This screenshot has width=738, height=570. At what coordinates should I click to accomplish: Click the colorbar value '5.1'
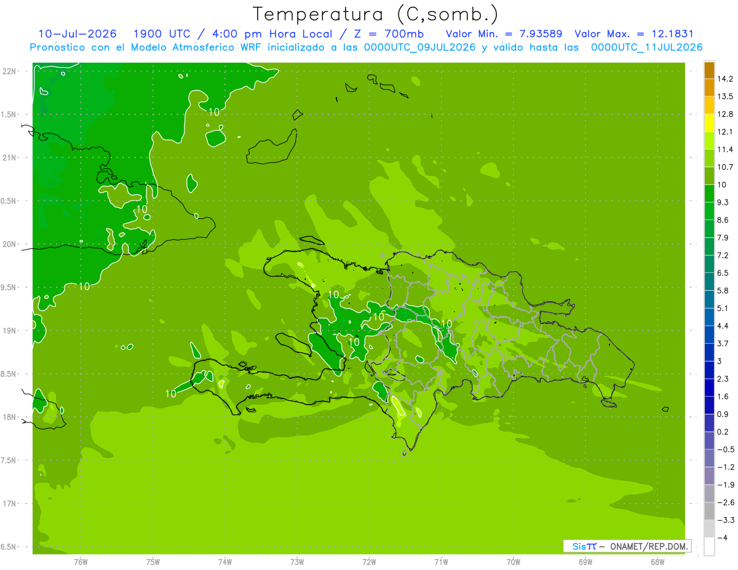point(723,308)
